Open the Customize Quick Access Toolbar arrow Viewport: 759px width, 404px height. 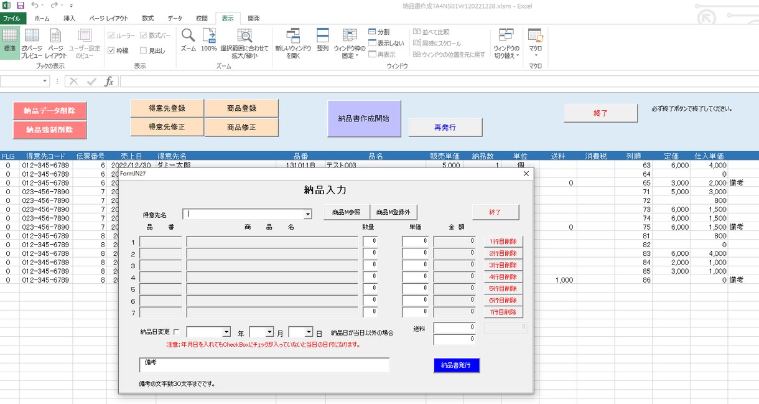71,6
